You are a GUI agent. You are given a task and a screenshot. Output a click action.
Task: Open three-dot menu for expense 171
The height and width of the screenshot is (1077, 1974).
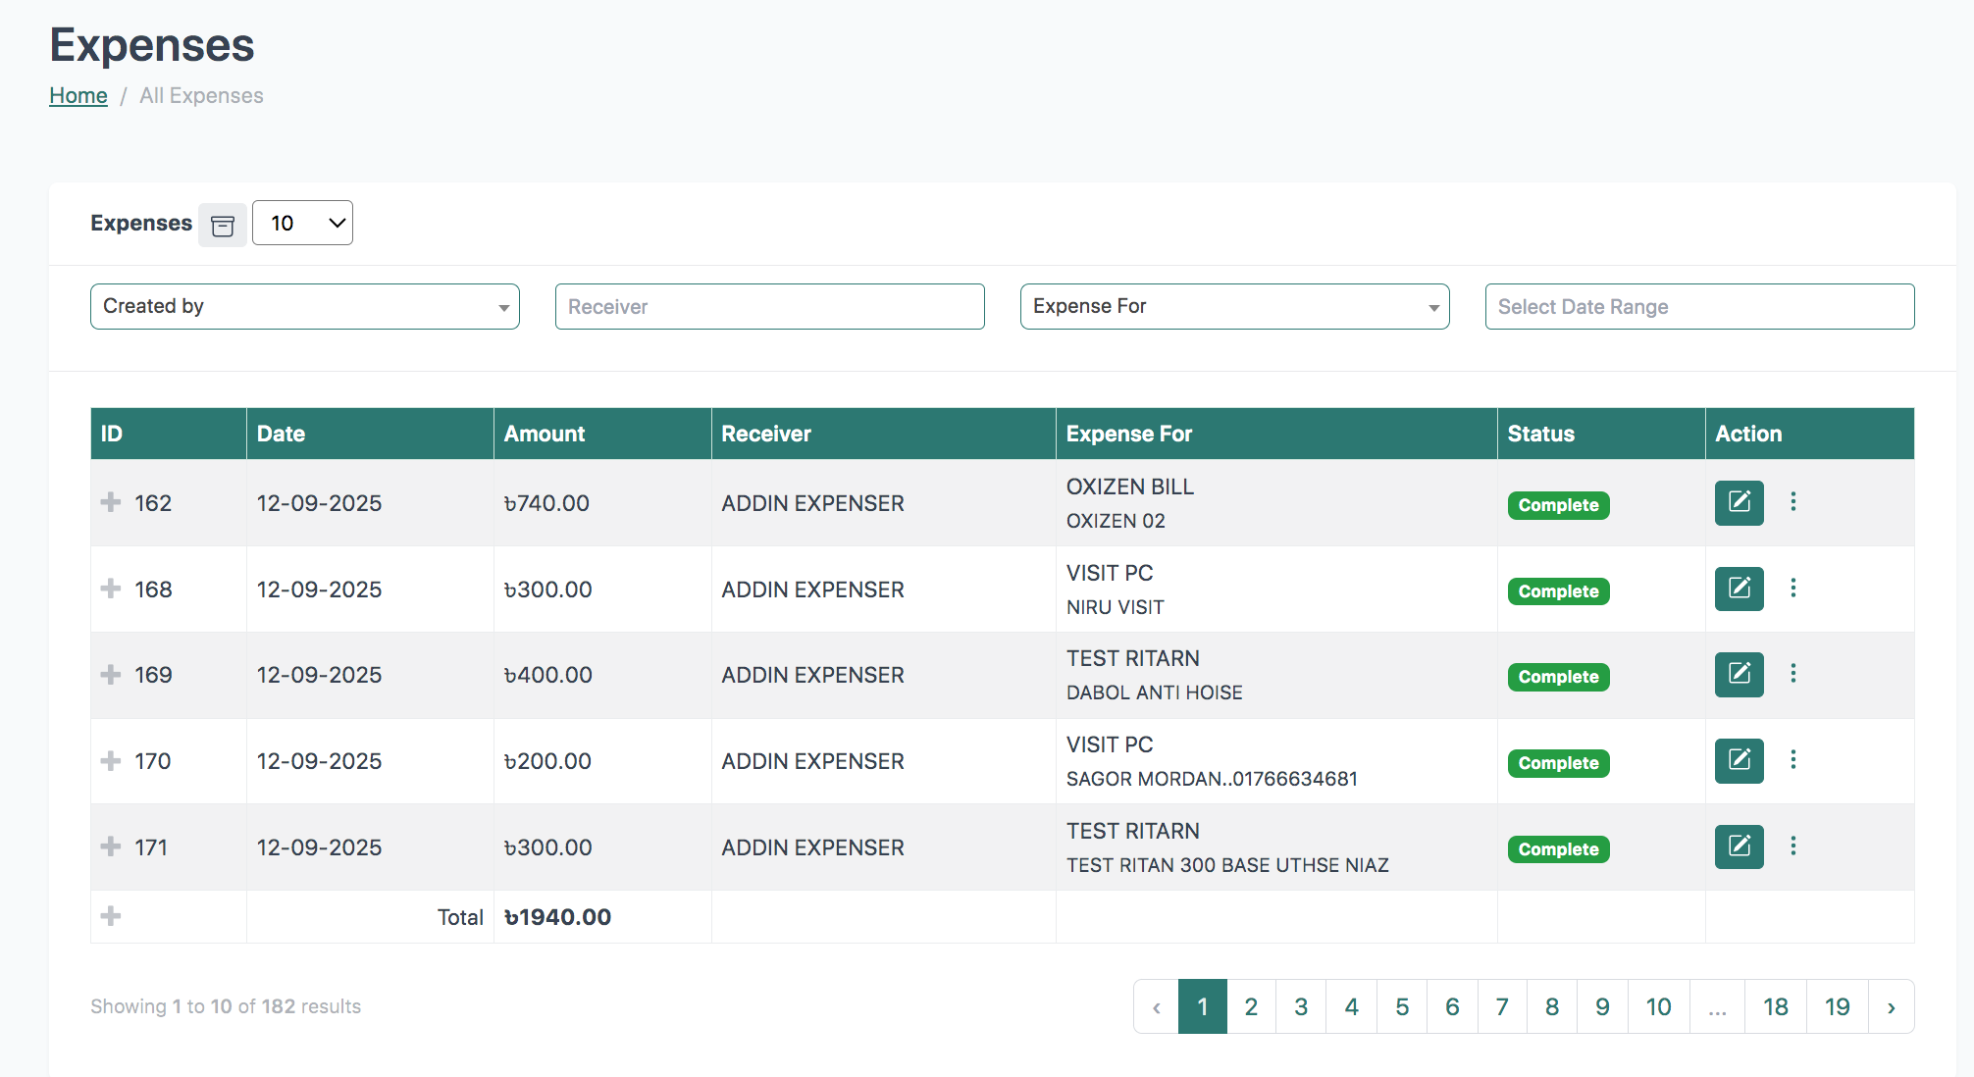tap(1792, 846)
